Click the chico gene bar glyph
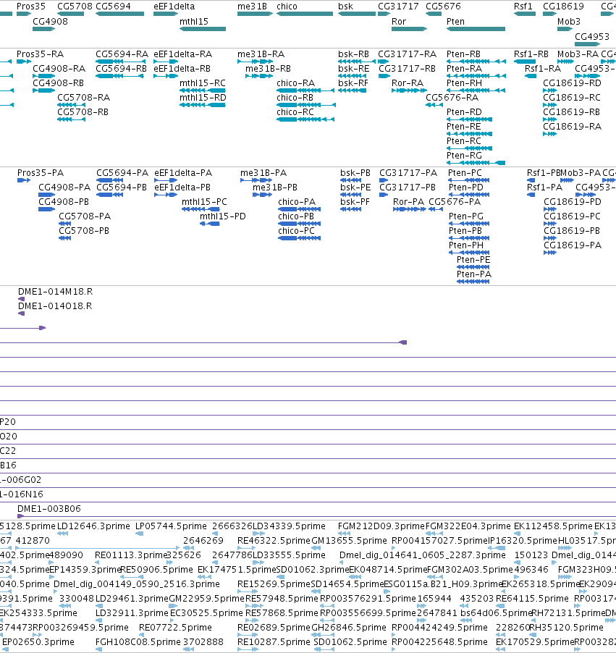Screen dimensions: 616x653 pos(305,14)
